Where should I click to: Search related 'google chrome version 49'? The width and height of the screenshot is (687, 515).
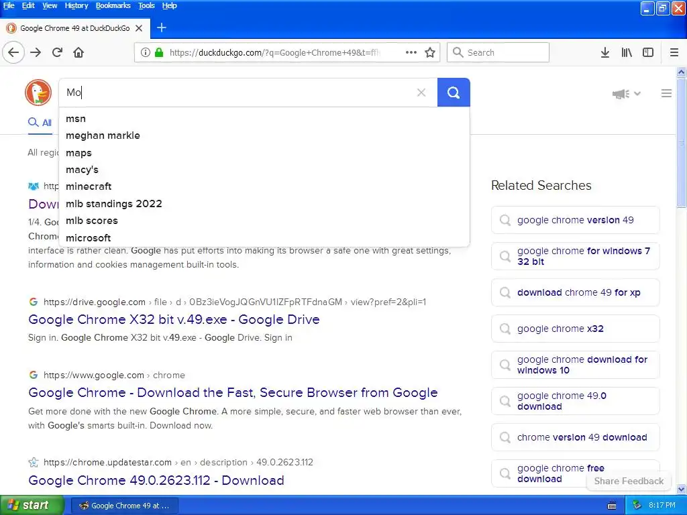pyautogui.click(x=575, y=220)
